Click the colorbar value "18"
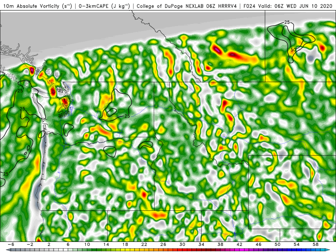This screenshot has width=336, height=252. pos(125,244)
